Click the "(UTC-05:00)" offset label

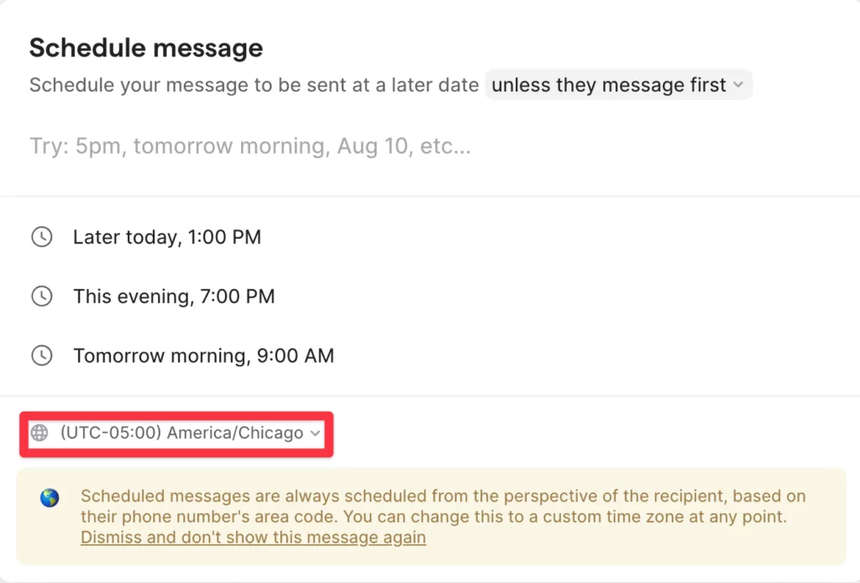[x=111, y=433]
